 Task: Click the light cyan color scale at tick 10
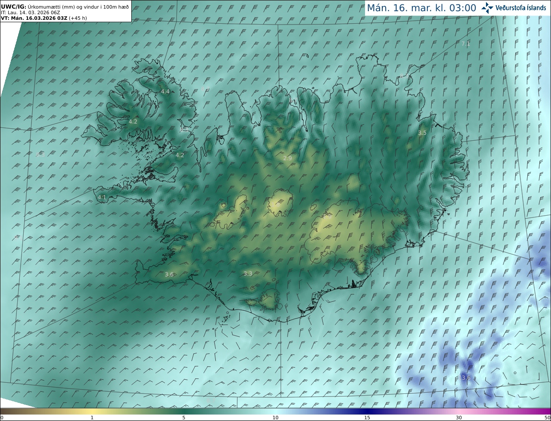tap(275, 412)
